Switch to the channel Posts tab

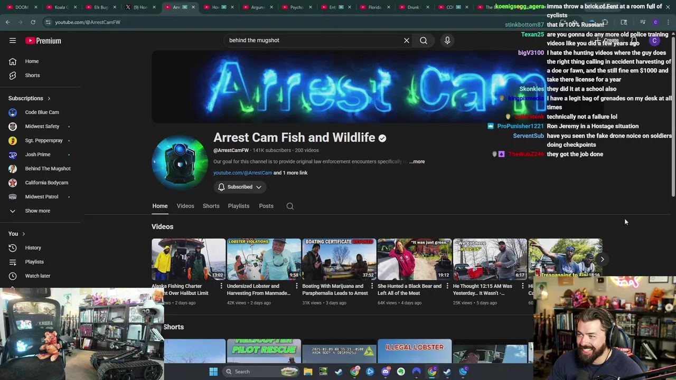pyautogui.click(x=266, y=206)
